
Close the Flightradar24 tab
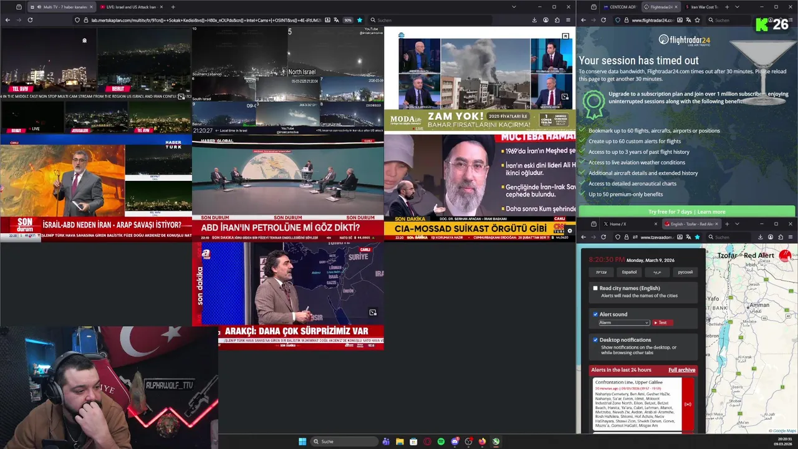pos(676,7)
